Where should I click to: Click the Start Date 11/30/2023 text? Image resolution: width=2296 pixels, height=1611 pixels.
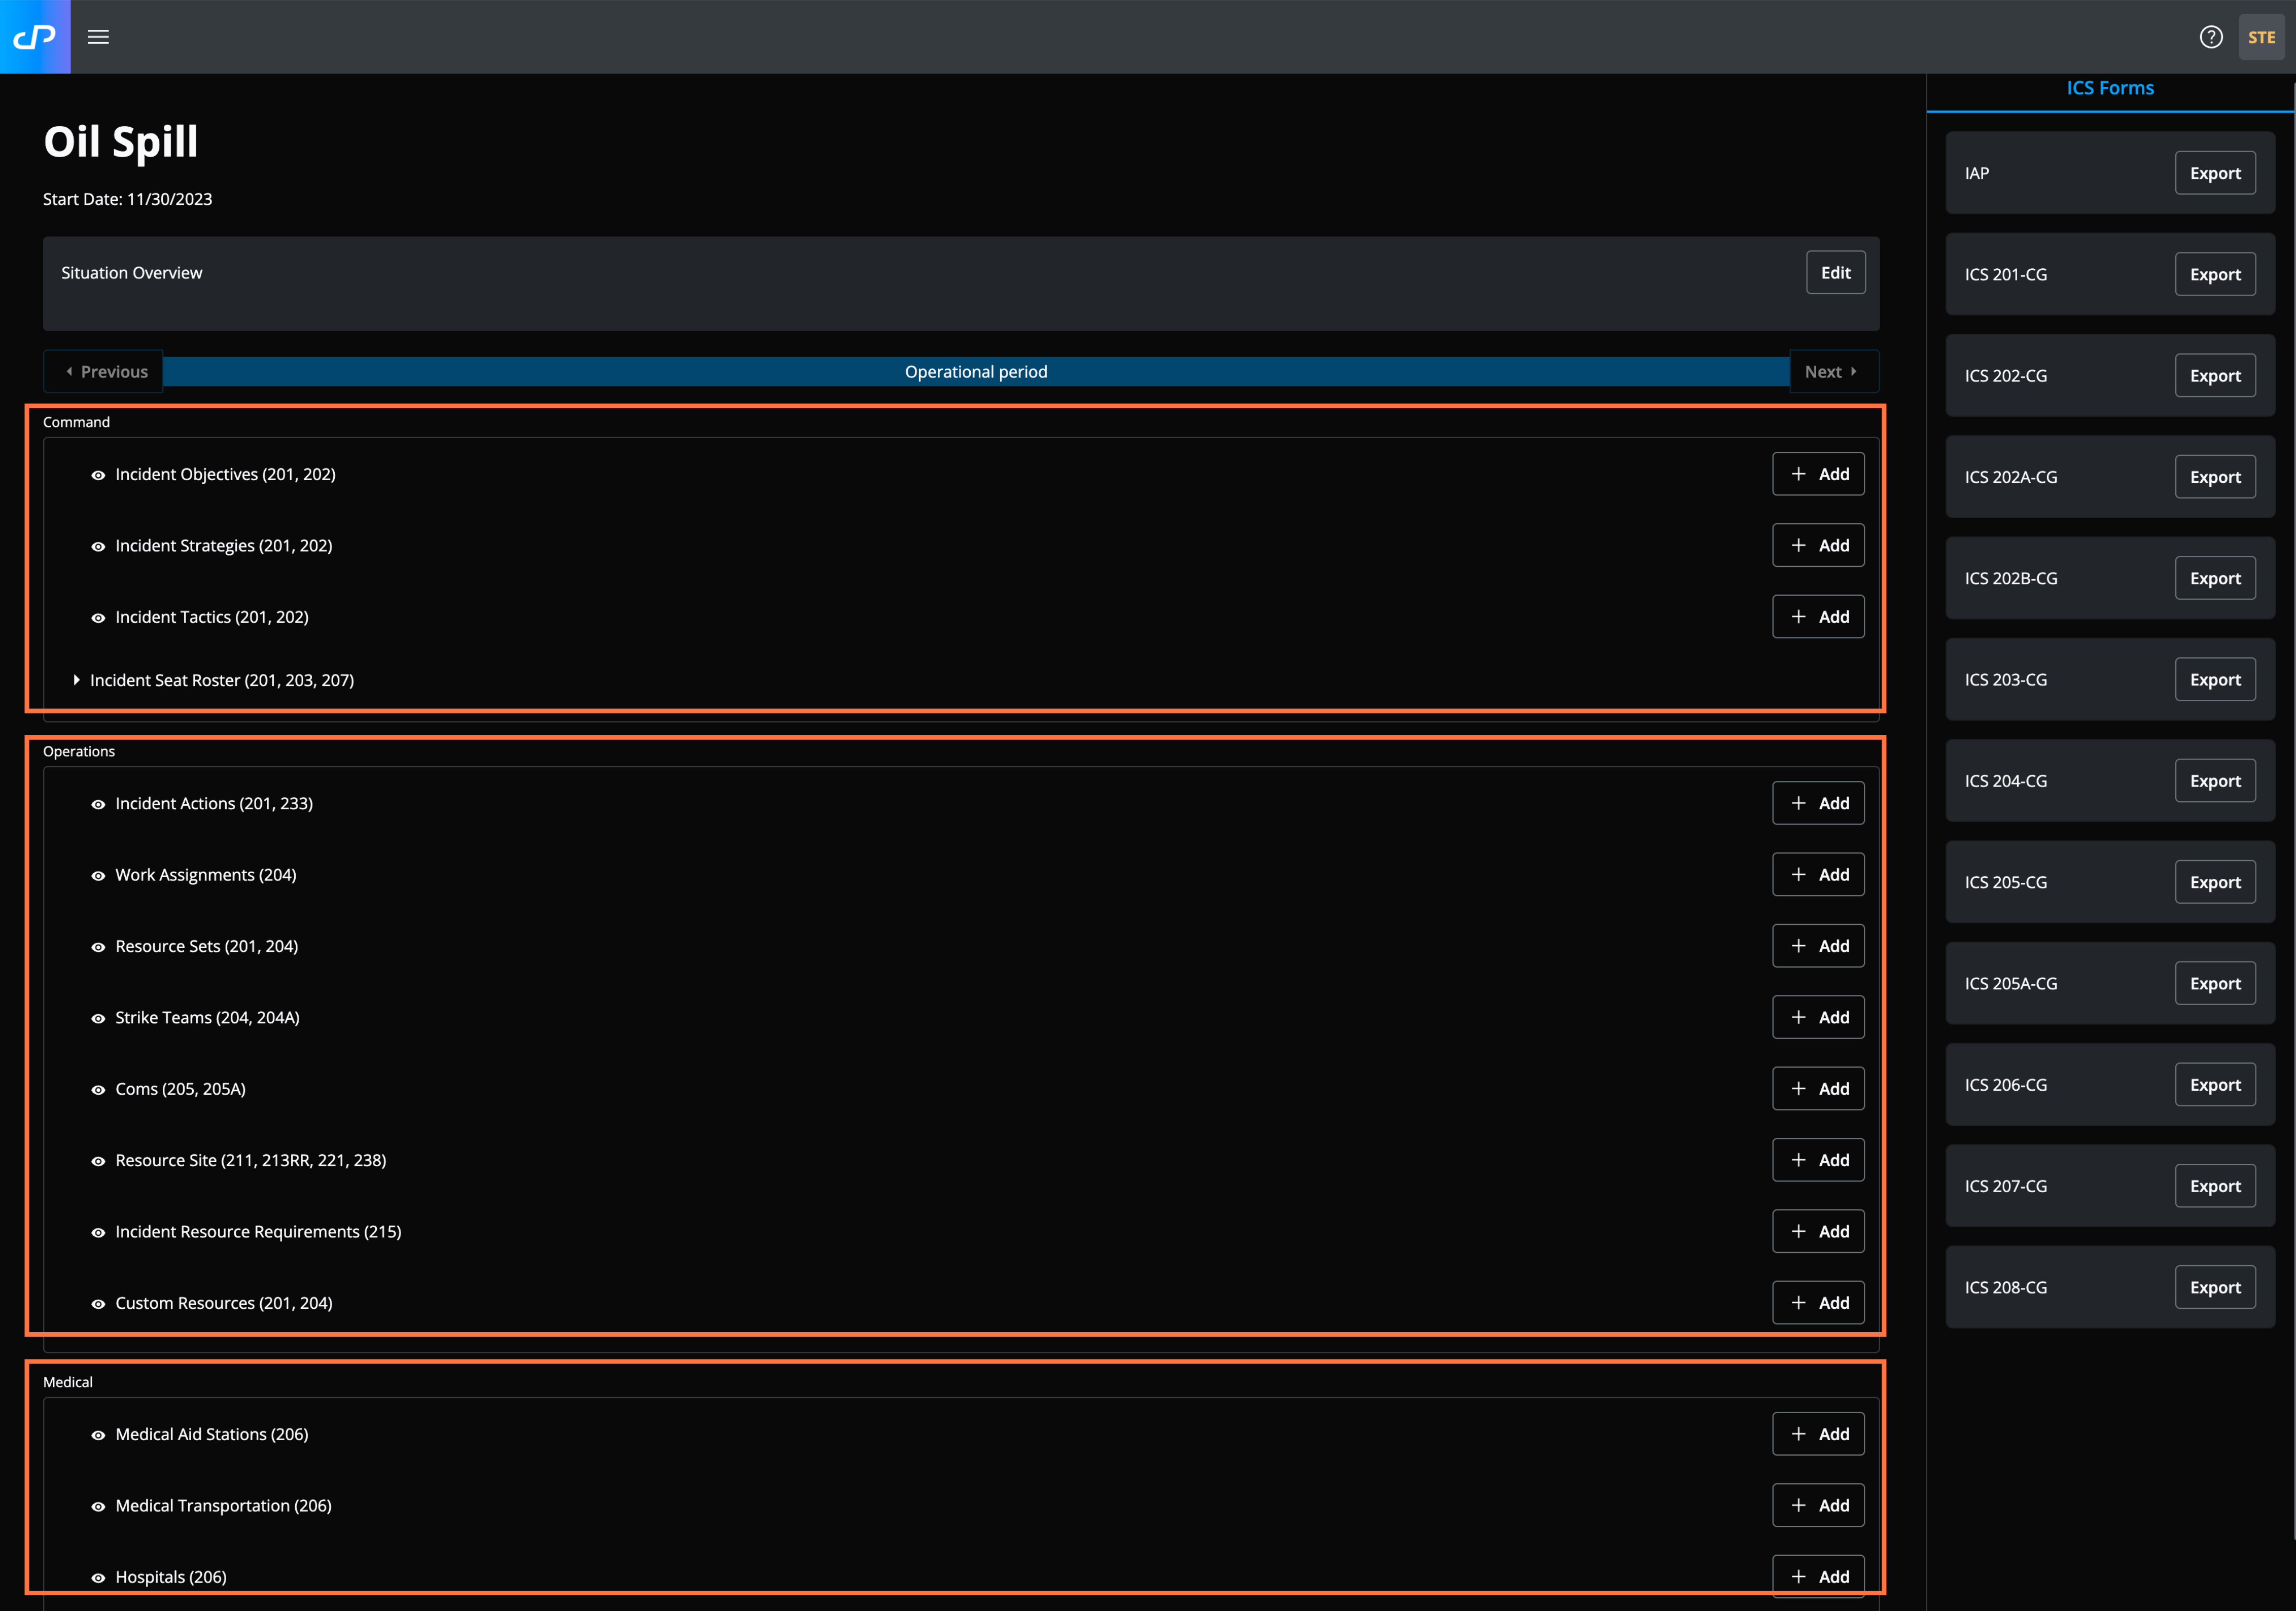click(x=128, y=199)
